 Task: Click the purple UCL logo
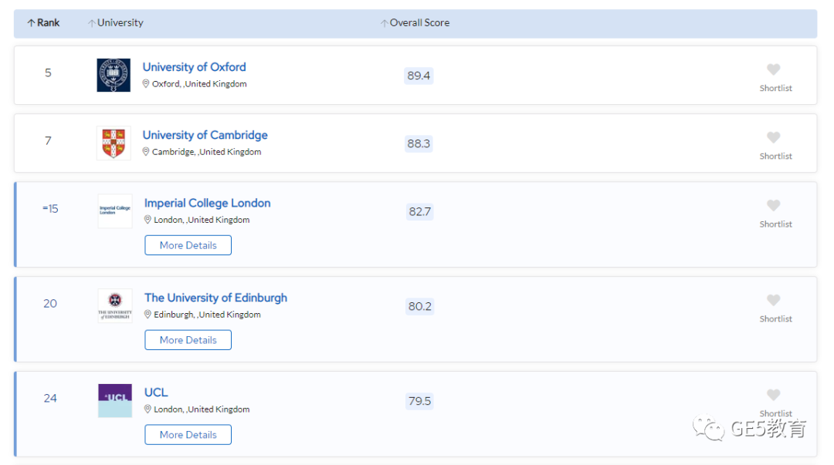pyautogui.click(x=115, y=400)
